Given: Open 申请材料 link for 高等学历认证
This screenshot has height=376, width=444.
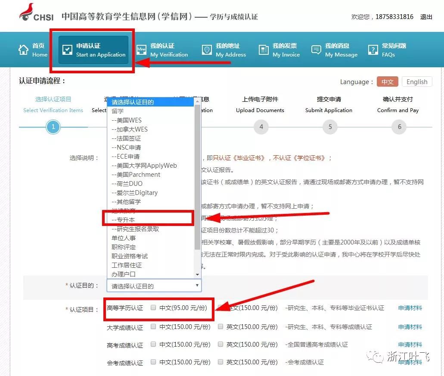Looking at the screenshot, I should click(x=410, y=308).
